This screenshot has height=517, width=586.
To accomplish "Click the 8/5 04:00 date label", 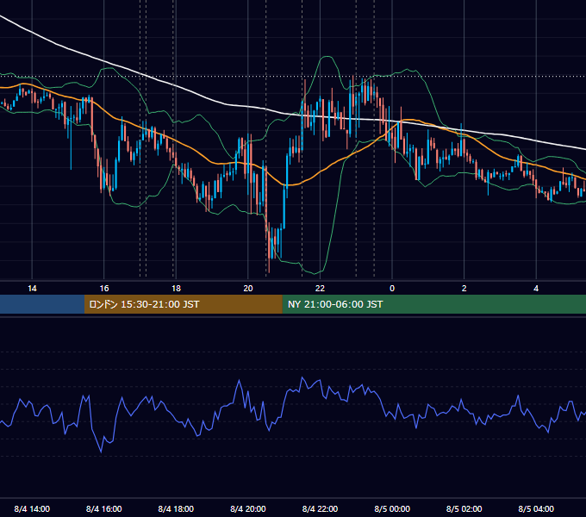I will (x=536, y=508).
